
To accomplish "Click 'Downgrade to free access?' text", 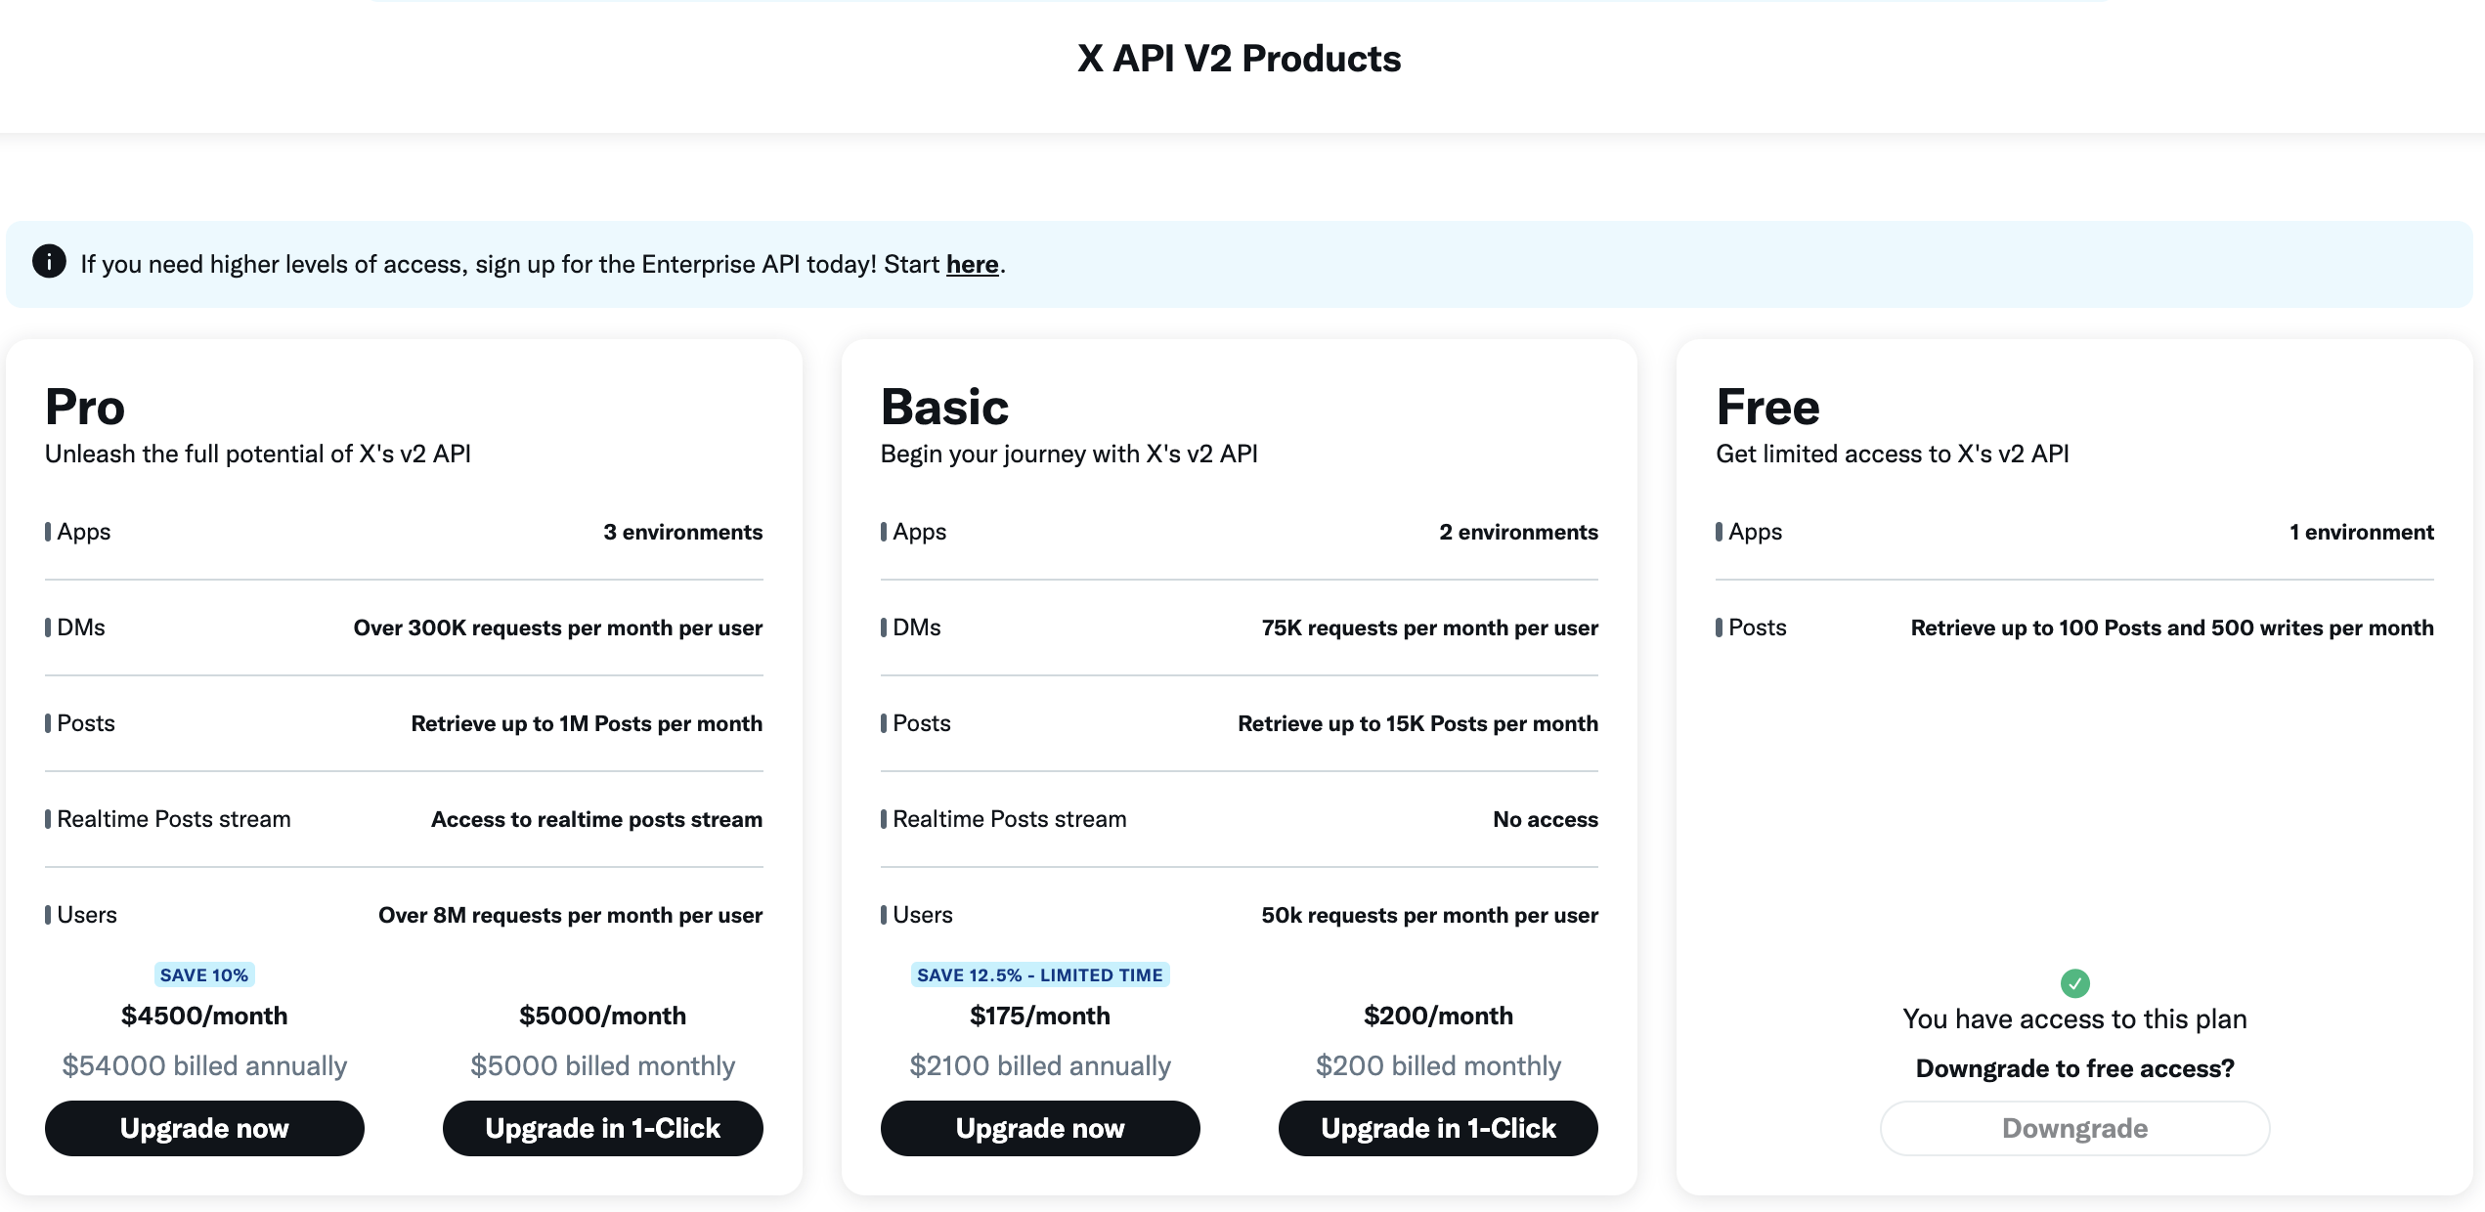I will click(2074, 1068).
